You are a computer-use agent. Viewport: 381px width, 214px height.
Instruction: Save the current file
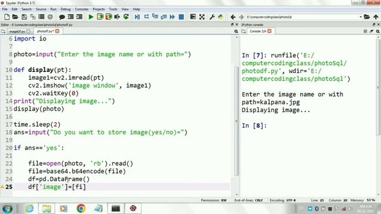pos(24,17)
